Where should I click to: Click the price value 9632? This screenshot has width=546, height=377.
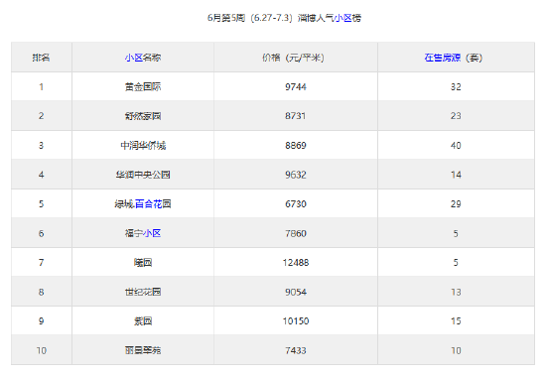coord(296,175)
